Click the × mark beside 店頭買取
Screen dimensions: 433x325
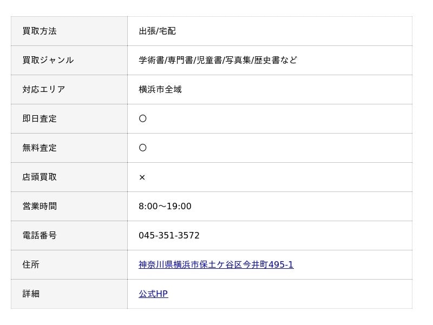142,177
